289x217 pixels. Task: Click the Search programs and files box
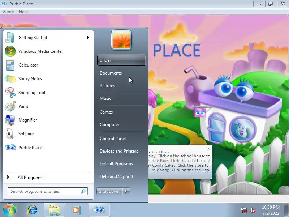pyautogui.click(x=48, y=191)
